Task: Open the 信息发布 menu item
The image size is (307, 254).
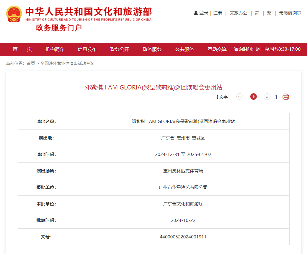Action: [87, 49]
